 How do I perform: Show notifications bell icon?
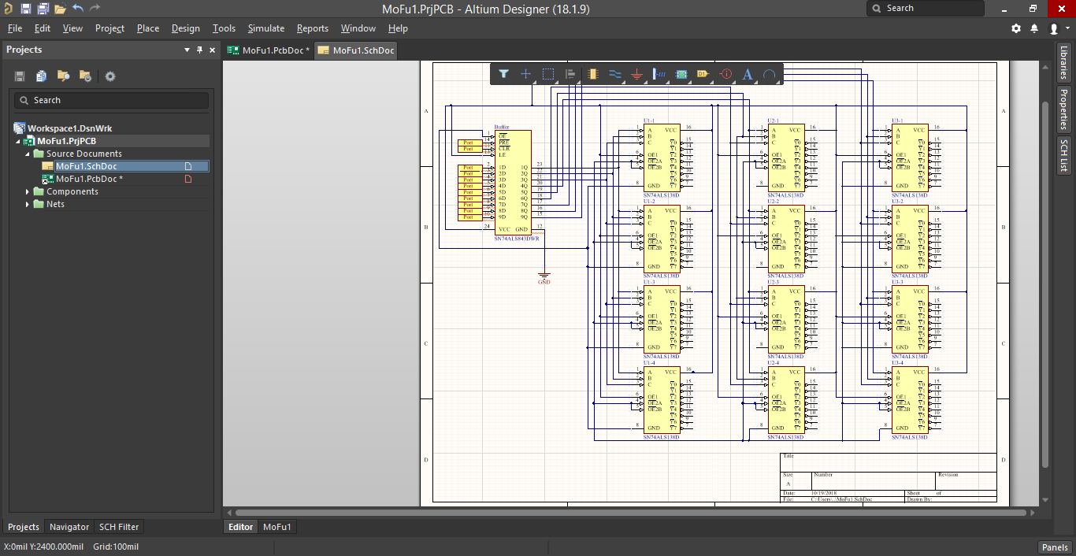point(1034,28)
